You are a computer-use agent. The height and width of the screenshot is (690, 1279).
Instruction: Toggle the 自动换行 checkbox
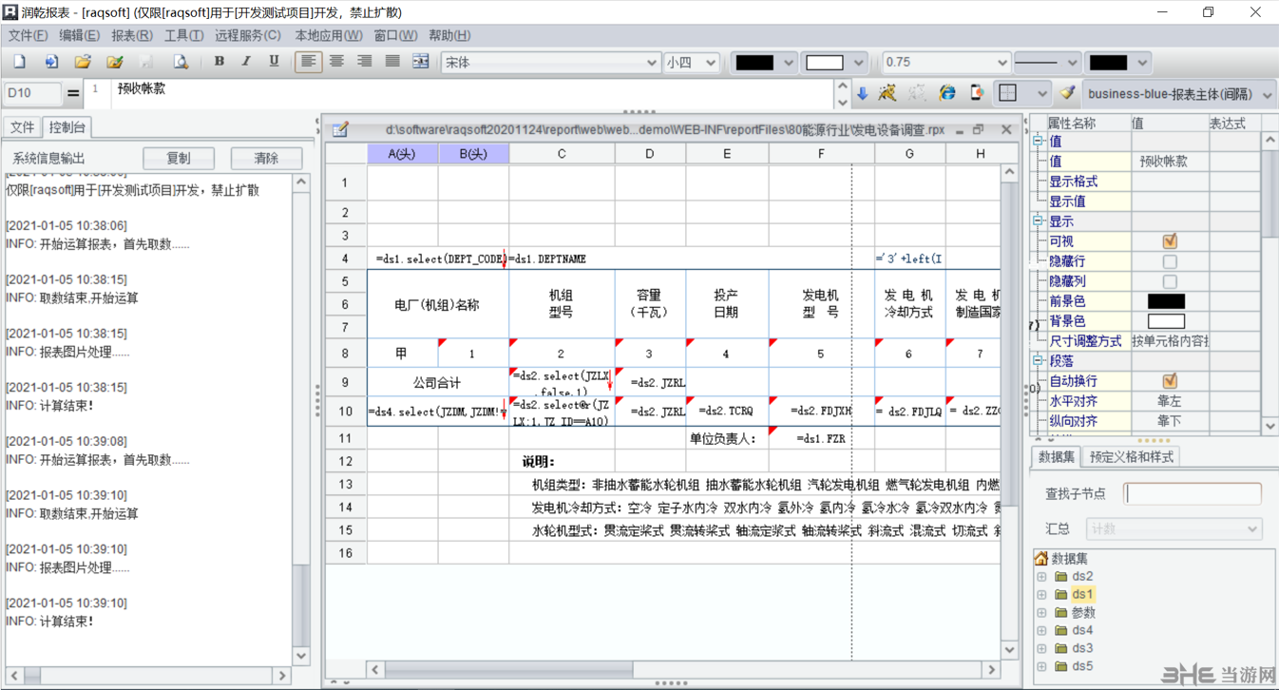point(1170,381)
